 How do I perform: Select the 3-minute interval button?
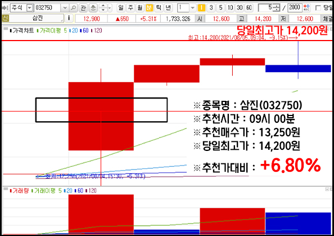tap(211, 8)
